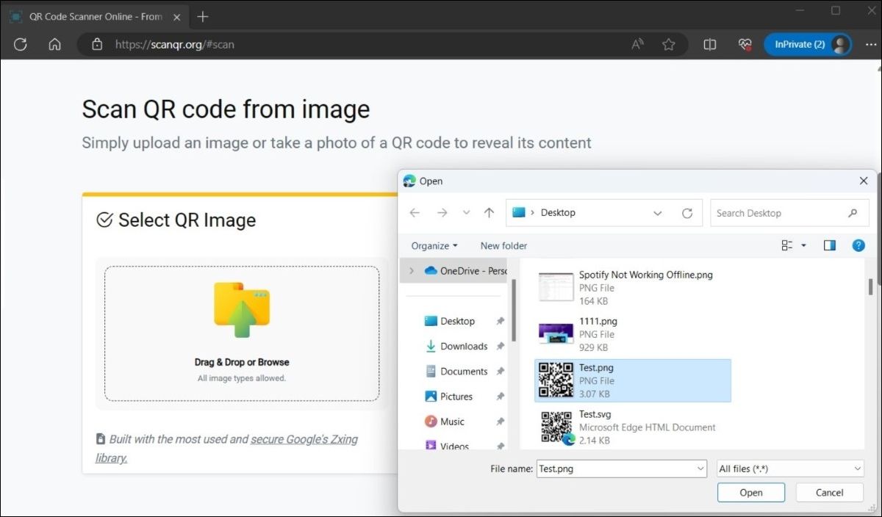The width and height of the screenshot is (882, 517).
Task: Go to browser home page icon
Action: [54, 45]
